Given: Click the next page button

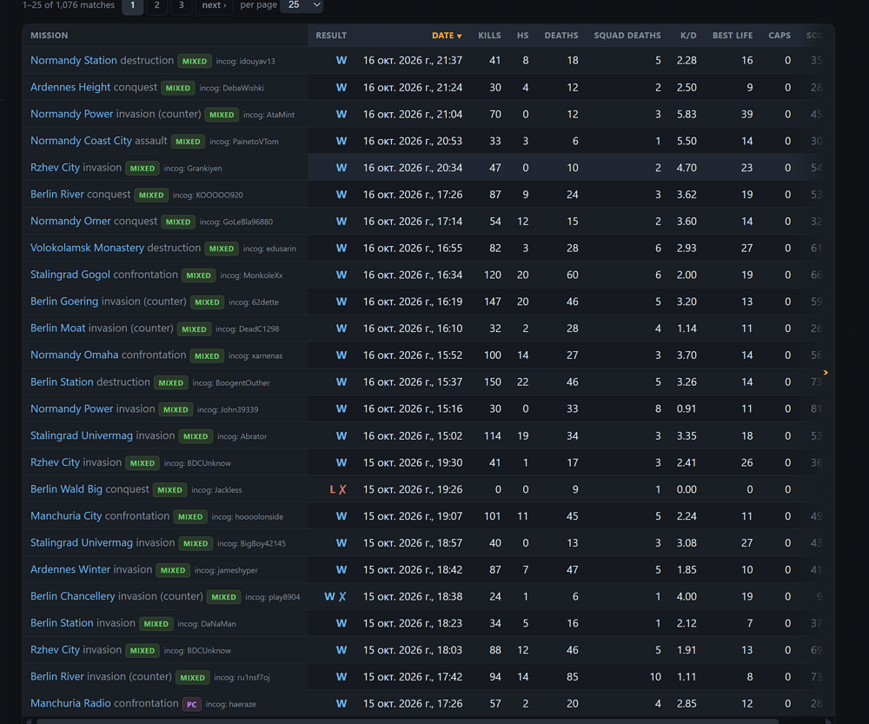Looking at the screenshot, I should (x=214, y=5).
